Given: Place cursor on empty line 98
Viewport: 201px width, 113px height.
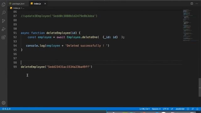Looking at the screenshot, I should 101,62.
